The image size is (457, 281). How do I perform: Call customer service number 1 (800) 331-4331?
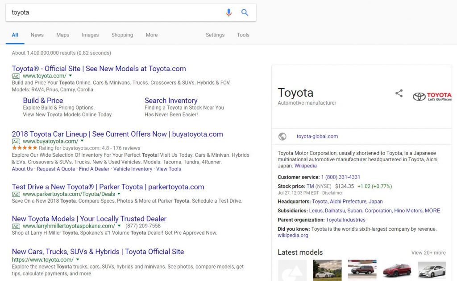pyautogui.click(x=341, y=177)
